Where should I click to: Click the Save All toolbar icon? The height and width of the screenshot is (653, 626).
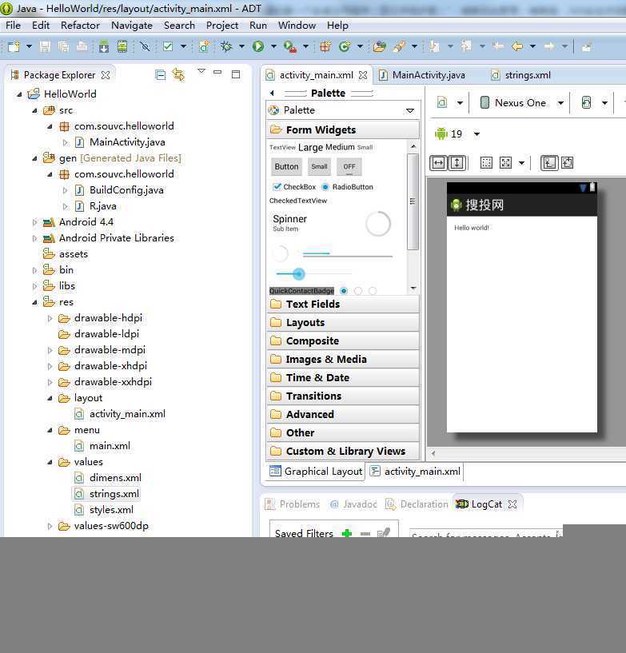[x=64, y=46]
